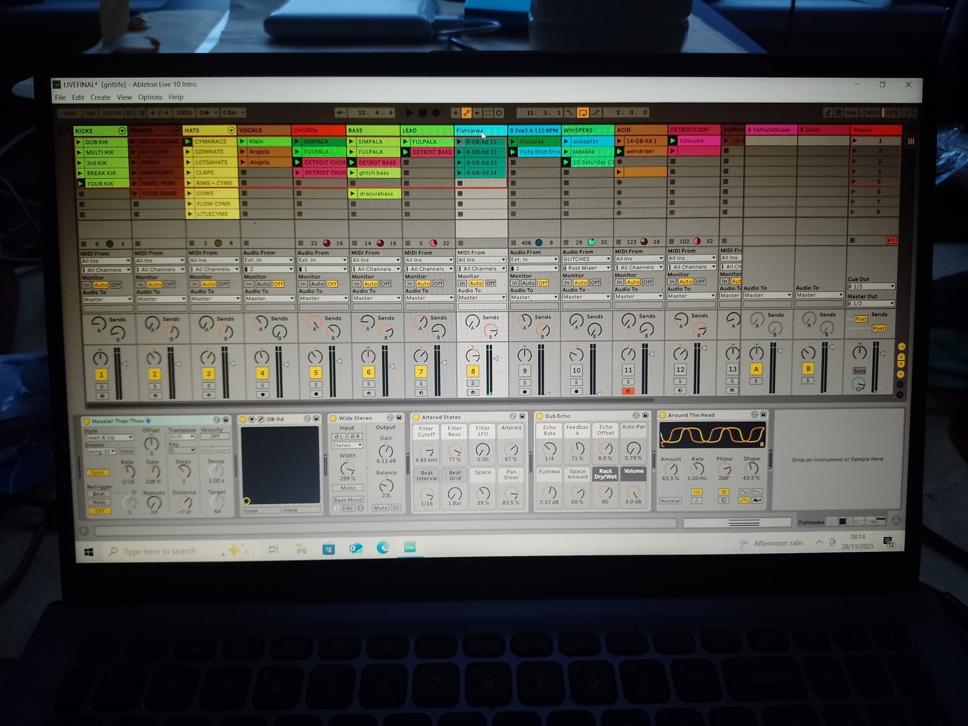Open the WHISPERS Audio To Master dropdown
Viewport: 968px width, 726px height.
pyautogui.click(x=586, y=297)
